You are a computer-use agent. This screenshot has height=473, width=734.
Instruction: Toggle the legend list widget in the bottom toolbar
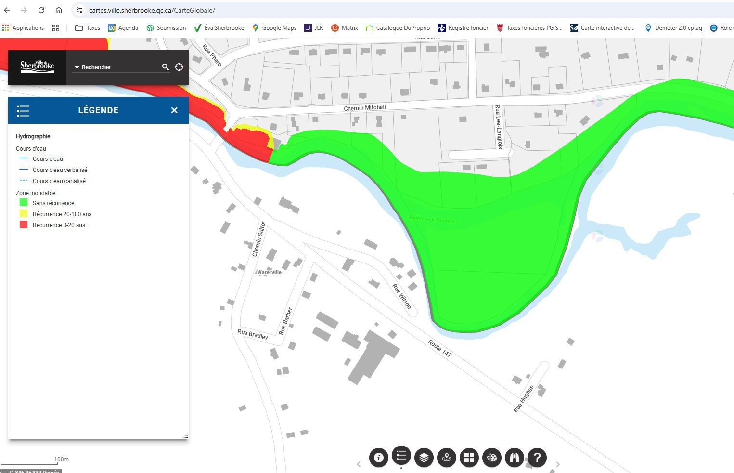[401, 456]
